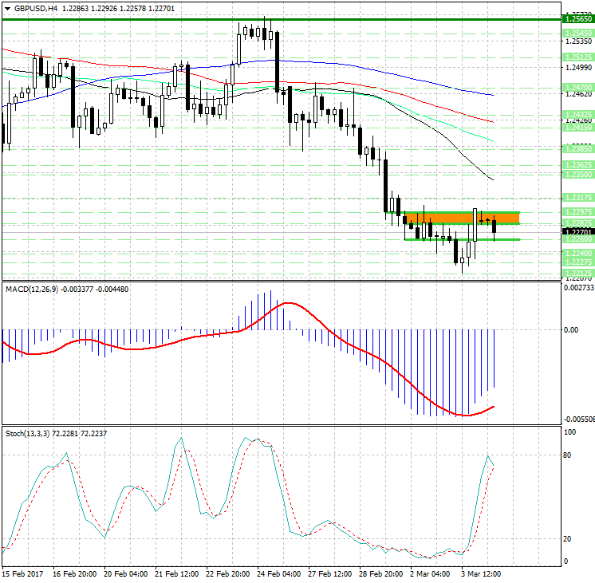Click the MACD scale value -0.005508
This screenshot has width=595, height=583.
point(579,419)
